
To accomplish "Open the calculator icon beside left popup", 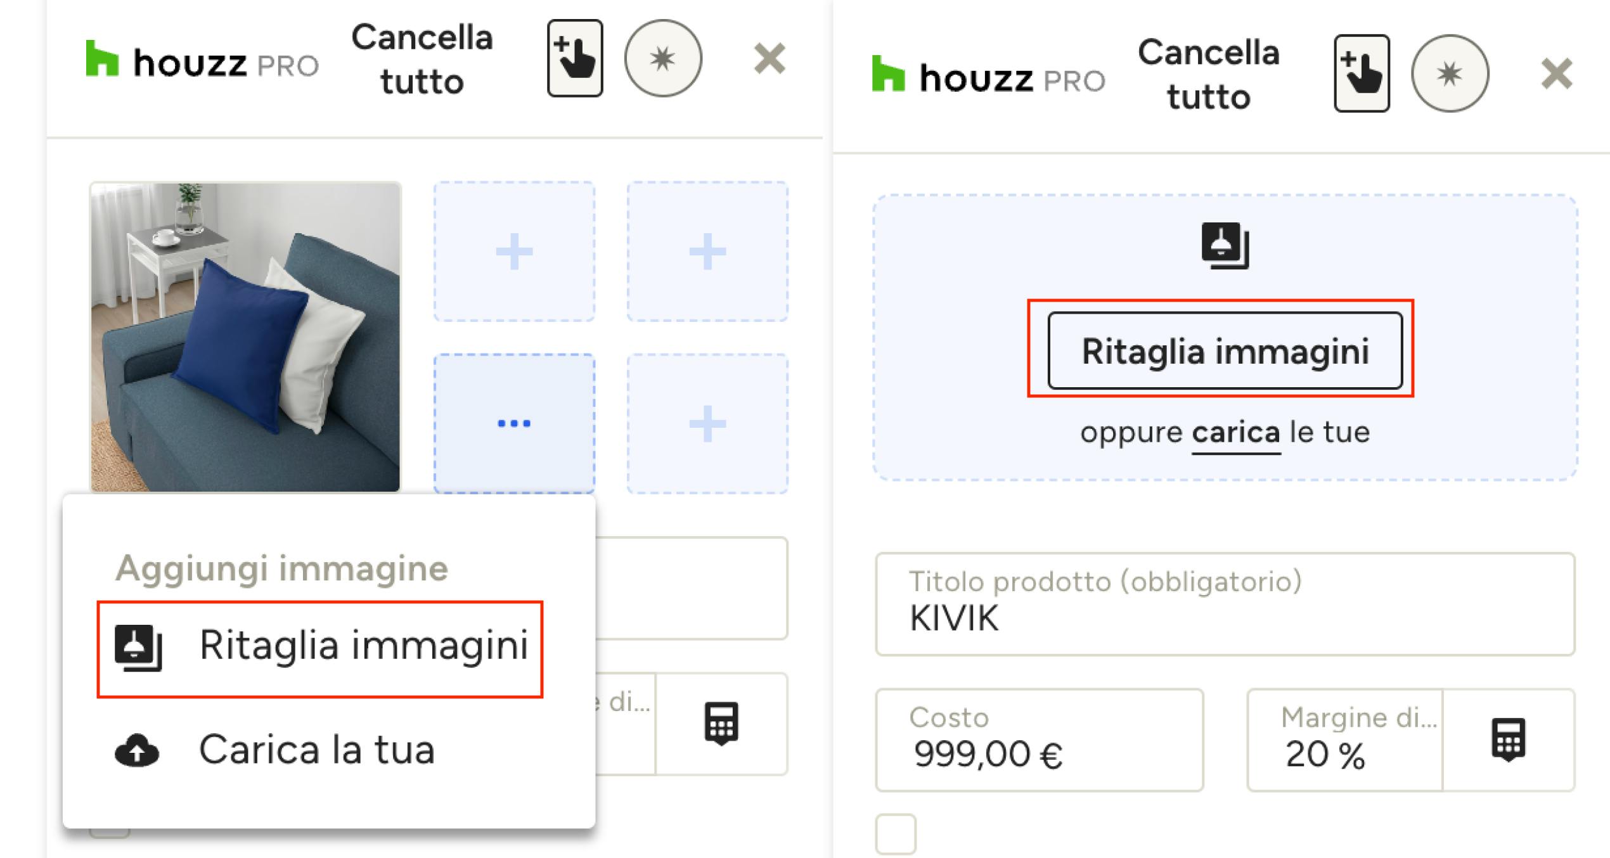I will (721, 723).
